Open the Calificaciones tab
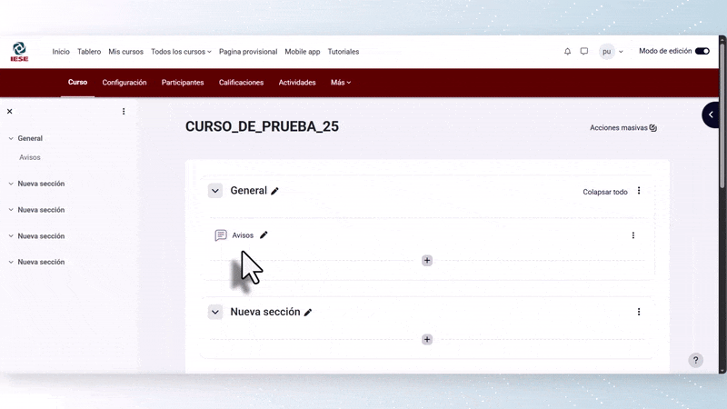 tap(241, 83)
